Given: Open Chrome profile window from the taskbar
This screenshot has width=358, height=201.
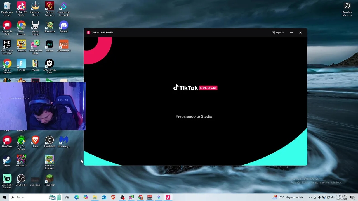Looking at the screenshot, I should coord(141,197).
